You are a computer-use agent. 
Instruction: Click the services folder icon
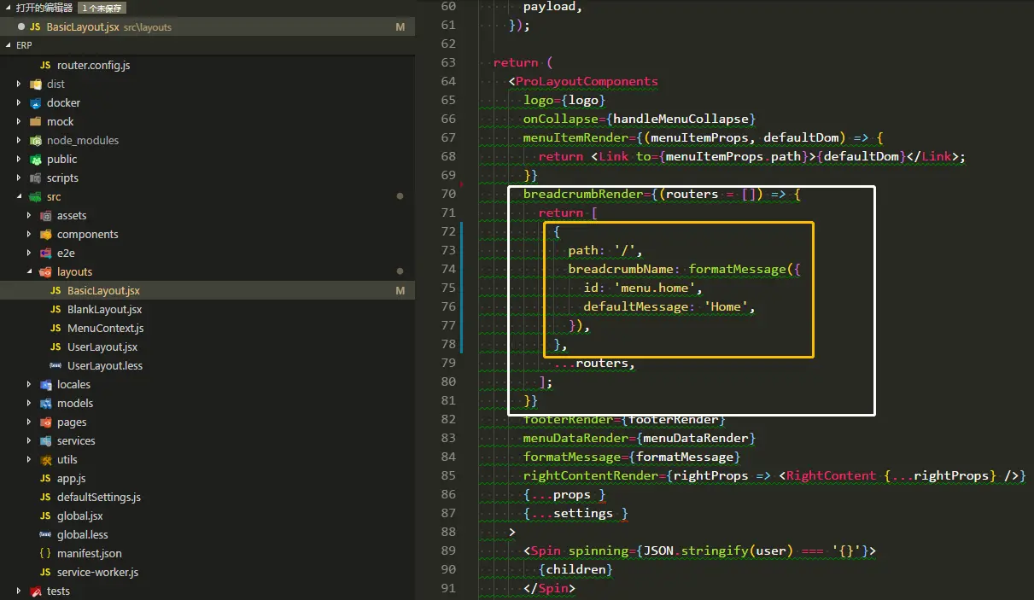tap(45, 440)
